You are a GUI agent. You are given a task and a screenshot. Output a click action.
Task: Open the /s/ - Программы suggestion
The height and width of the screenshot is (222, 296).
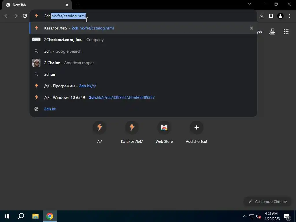(143, 86)
